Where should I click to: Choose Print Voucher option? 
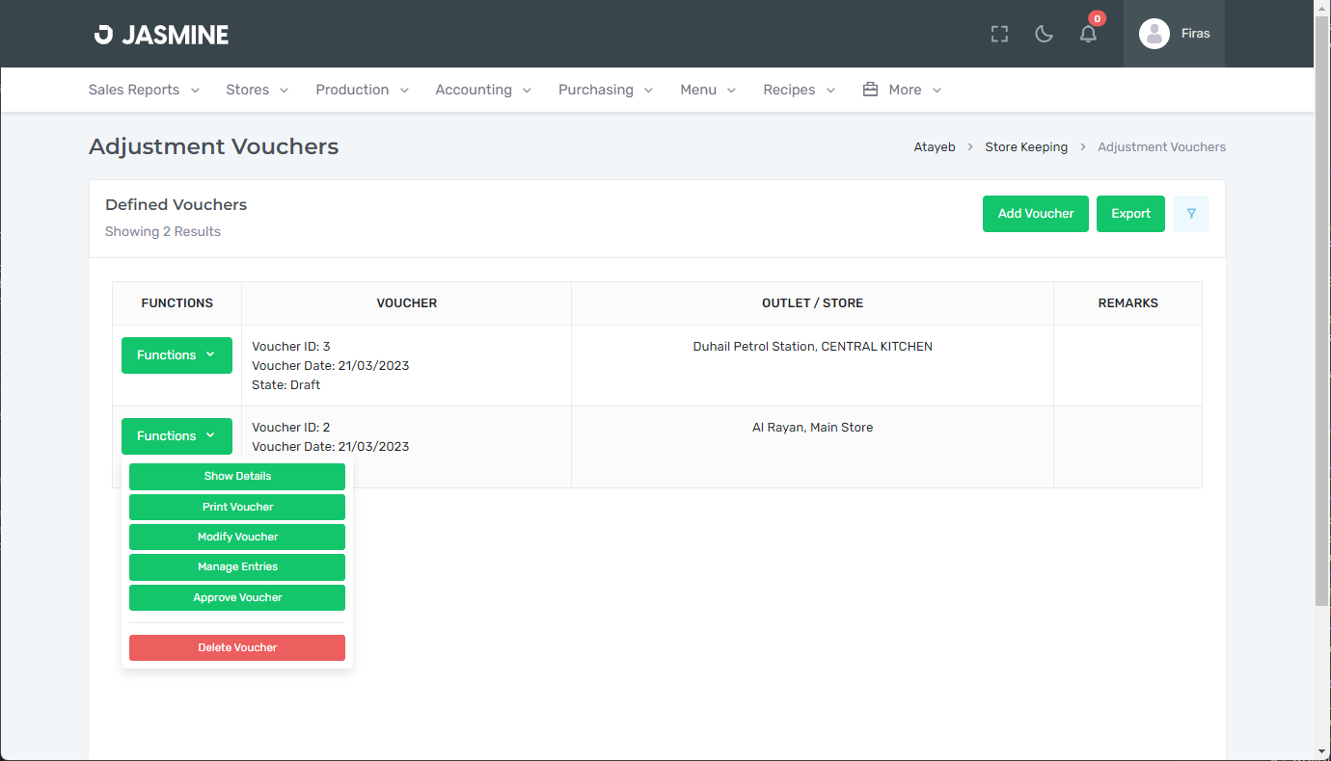click(237, 507)
